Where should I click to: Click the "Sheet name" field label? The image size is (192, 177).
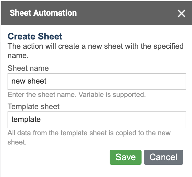click(28, 68)
